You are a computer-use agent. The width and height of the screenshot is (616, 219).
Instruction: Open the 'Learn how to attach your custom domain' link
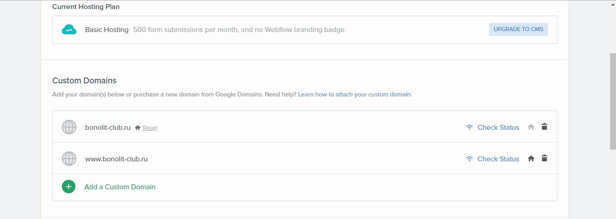coord(354,95)
